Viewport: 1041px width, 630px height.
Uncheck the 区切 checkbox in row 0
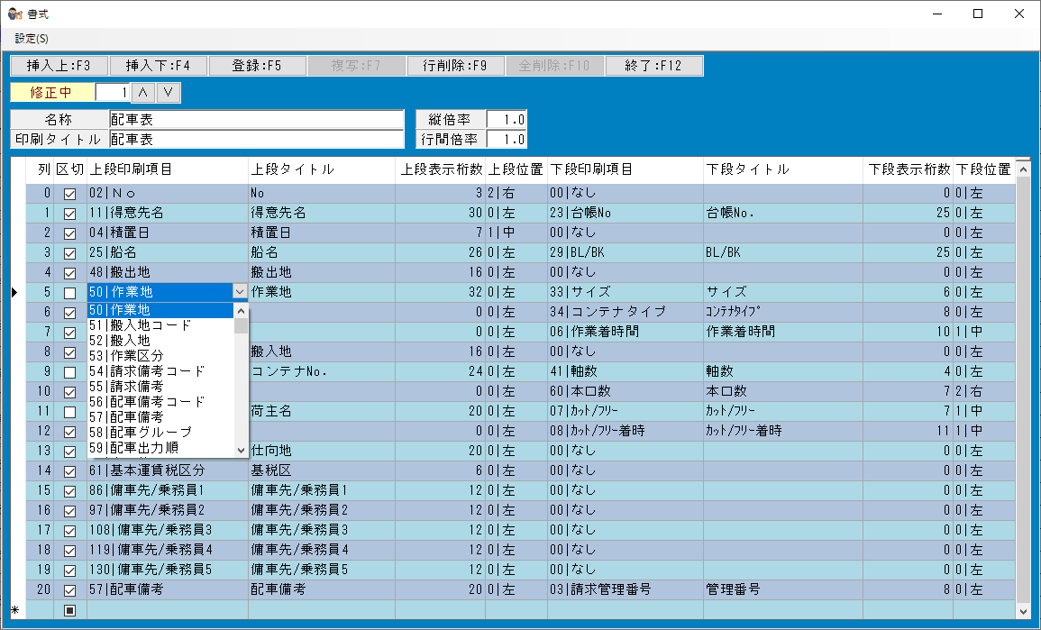[69, 193]
